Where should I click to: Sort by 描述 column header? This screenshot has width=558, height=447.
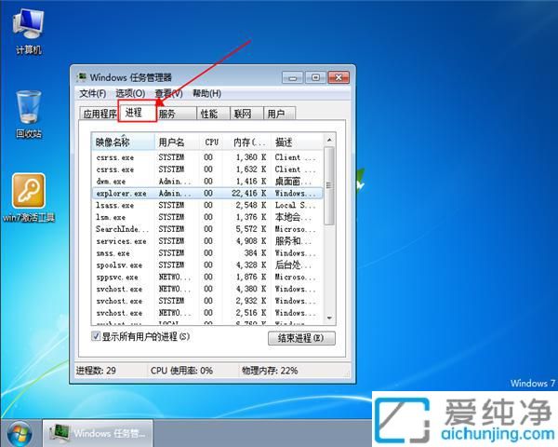pos(297,142)
